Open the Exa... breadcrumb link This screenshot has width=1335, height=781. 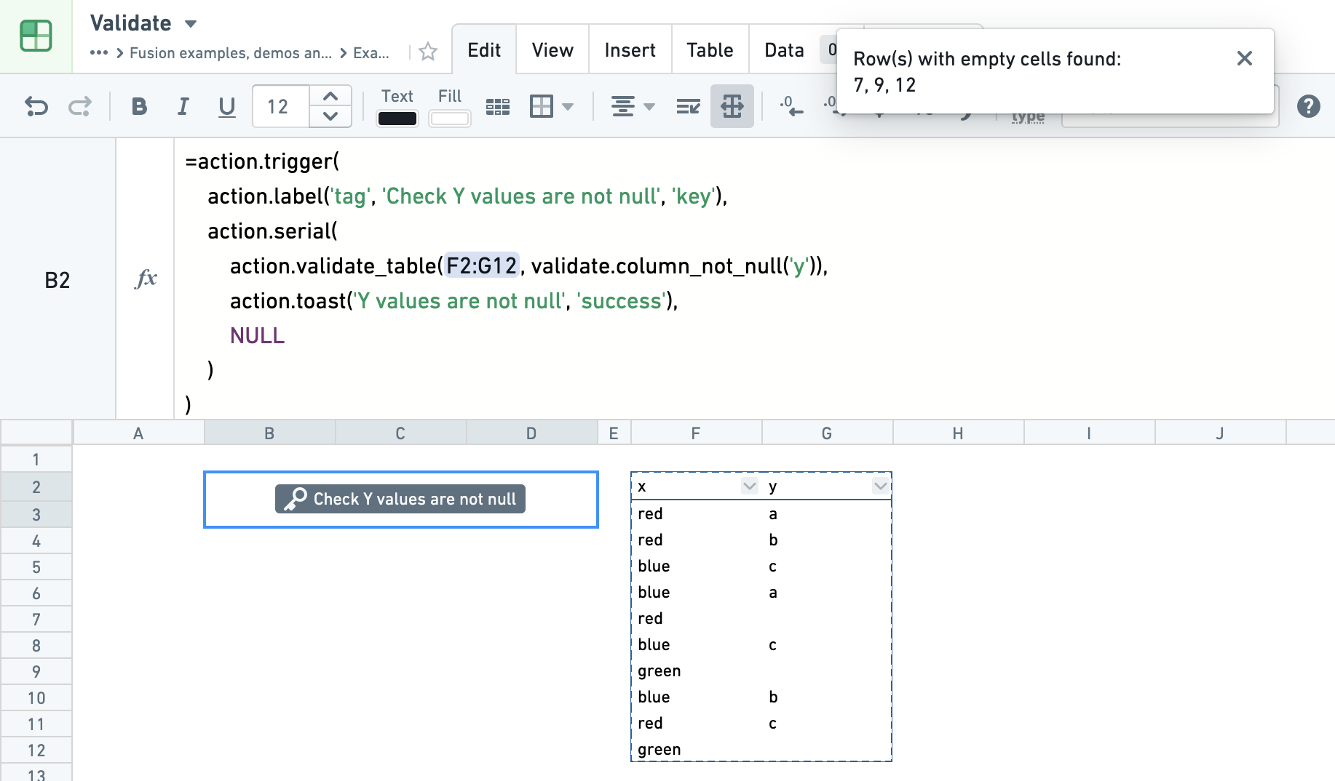(x=371, y=53)
